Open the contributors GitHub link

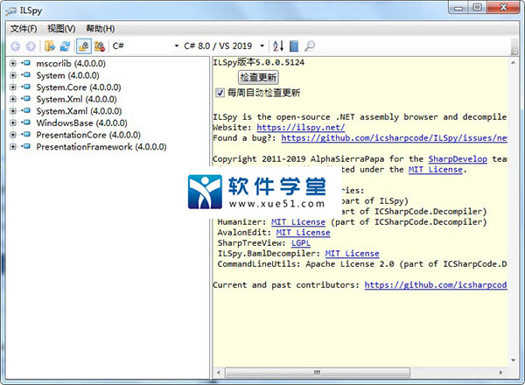tap(436, 285)
